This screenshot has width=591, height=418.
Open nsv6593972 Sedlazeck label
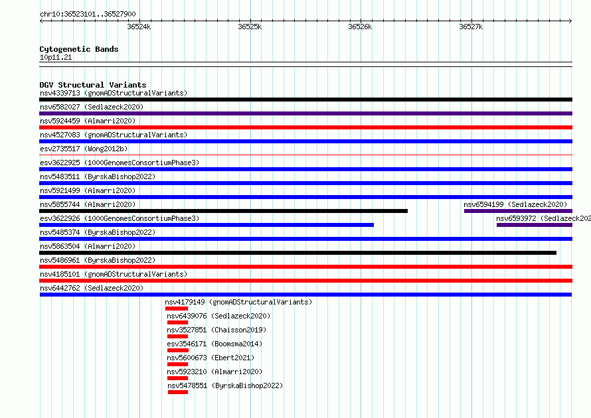543,218
